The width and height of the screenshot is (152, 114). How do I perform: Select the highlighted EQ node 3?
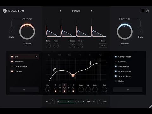pyautogui.click(x=73, y=75)
